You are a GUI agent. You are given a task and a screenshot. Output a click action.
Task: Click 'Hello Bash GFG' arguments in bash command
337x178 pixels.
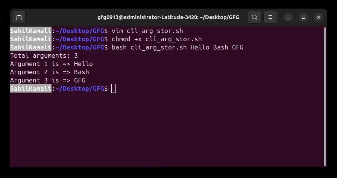[217, 47]
